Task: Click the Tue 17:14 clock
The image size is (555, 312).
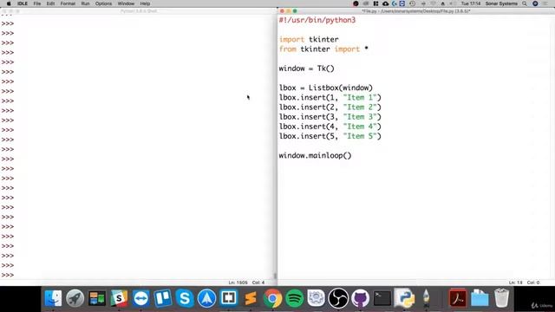Action: point(471,3)
